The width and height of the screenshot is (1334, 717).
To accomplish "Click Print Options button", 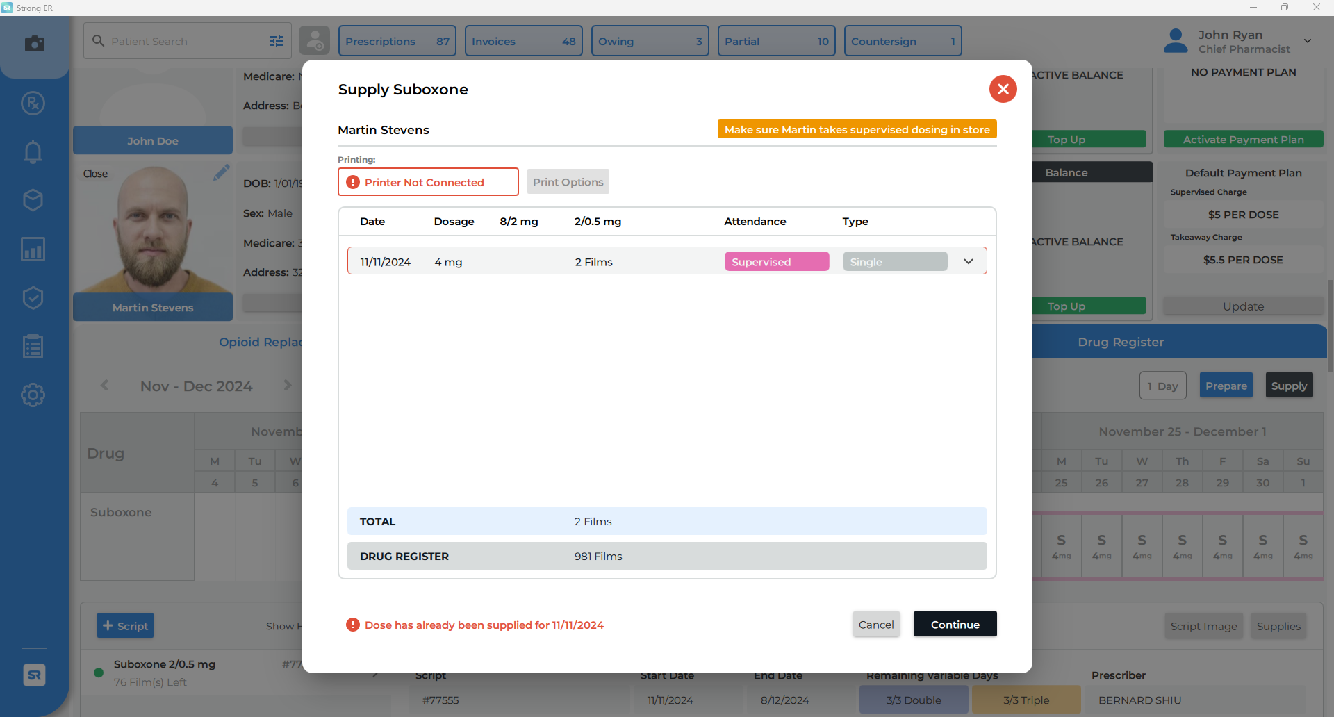I will tap(568, 182).
